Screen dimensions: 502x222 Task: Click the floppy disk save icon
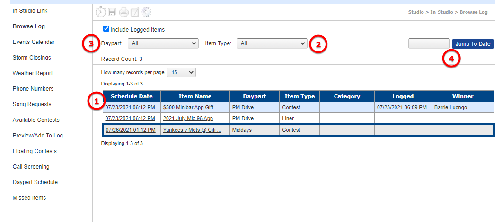pyautogui.click(x=112, y=12)
